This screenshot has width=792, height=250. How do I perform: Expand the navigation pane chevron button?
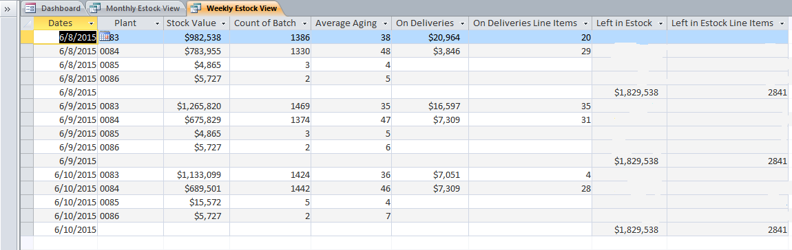click(x=7, y=9)
